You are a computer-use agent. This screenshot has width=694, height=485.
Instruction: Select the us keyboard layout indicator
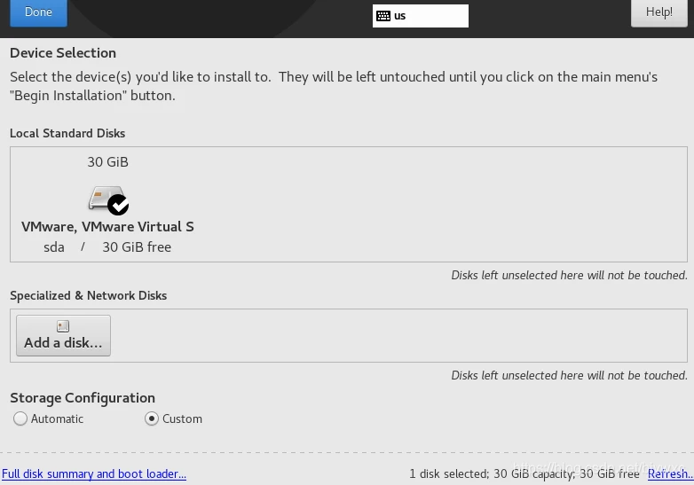pos(421,16)
